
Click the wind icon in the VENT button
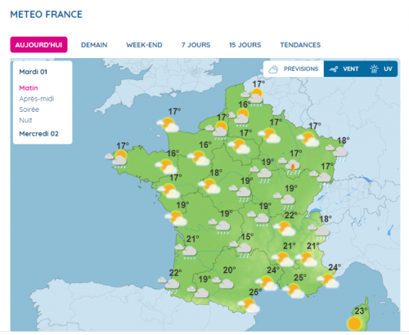point(334,69)
